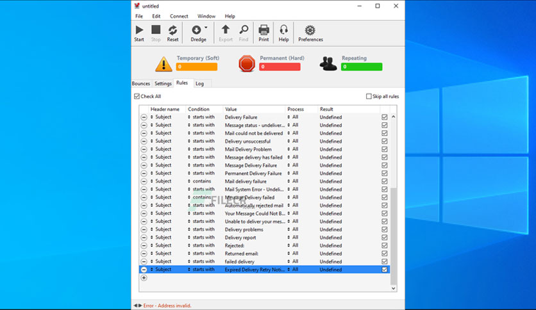Uncheck the Automatically rejected mail rule checkbox

pos(385,205)
